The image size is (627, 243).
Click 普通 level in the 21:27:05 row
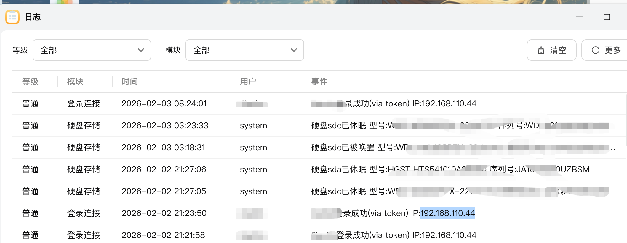click(x=30, y=191)
